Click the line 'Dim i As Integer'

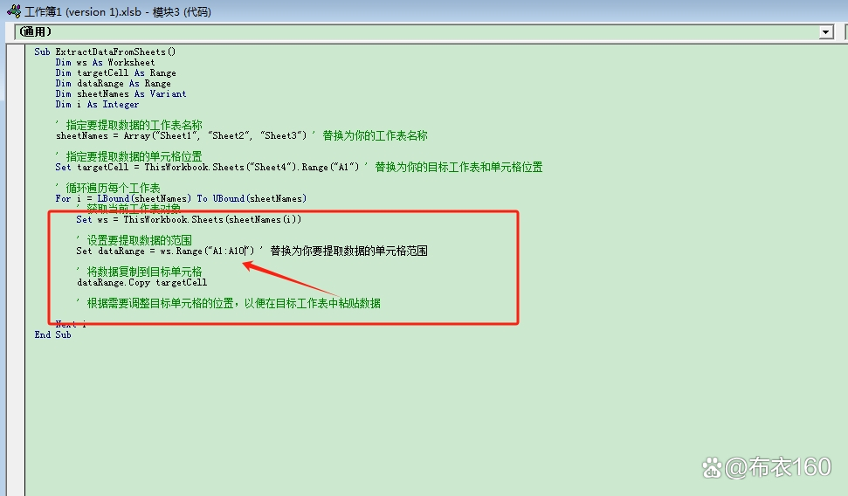[x=97, y=105]
